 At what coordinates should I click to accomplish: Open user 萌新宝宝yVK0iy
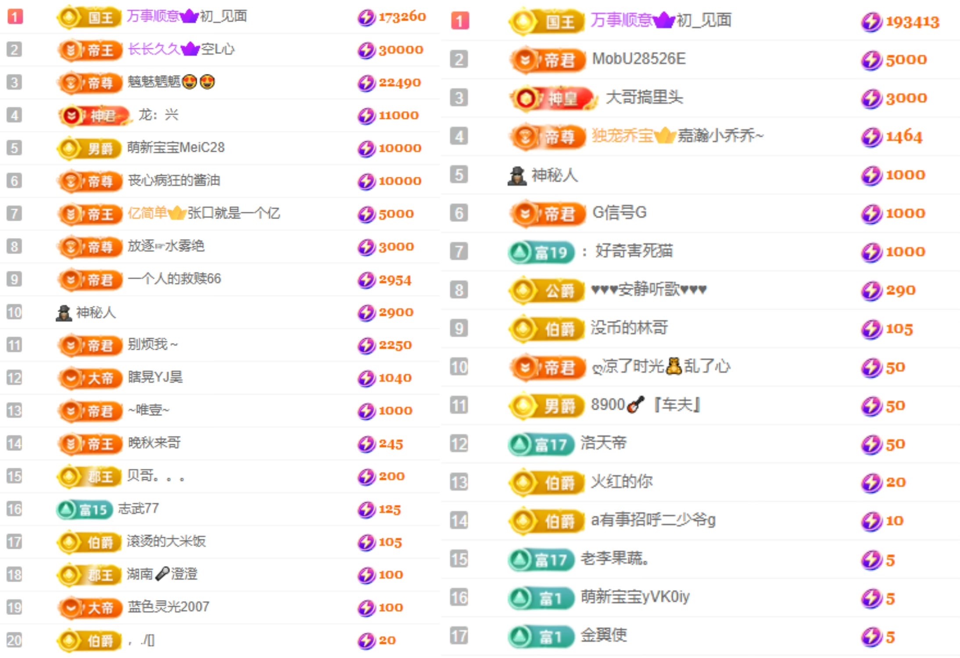(635, 597)
